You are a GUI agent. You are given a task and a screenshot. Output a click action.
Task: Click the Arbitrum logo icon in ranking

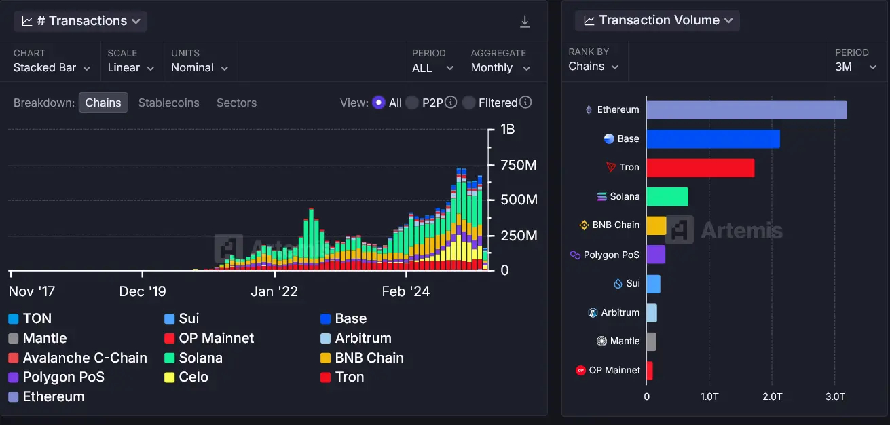point(593,312)
